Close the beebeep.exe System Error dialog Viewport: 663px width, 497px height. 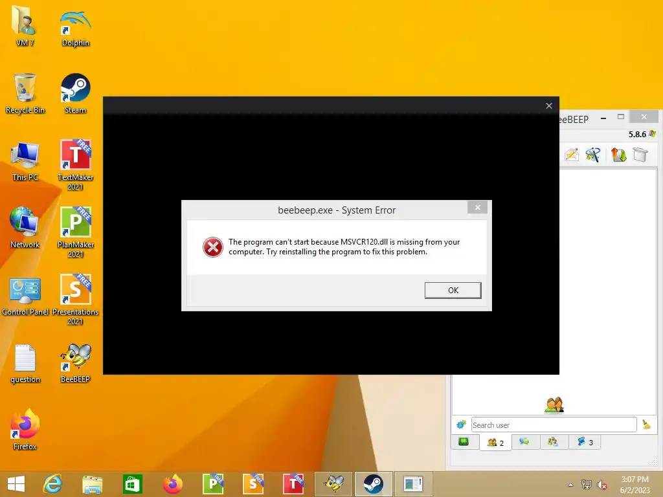[x=477, y=207]
